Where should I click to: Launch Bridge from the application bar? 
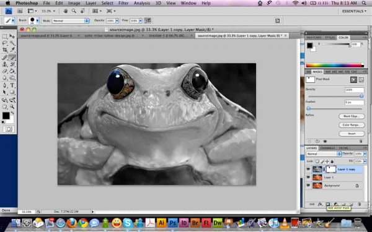(20, 11)
